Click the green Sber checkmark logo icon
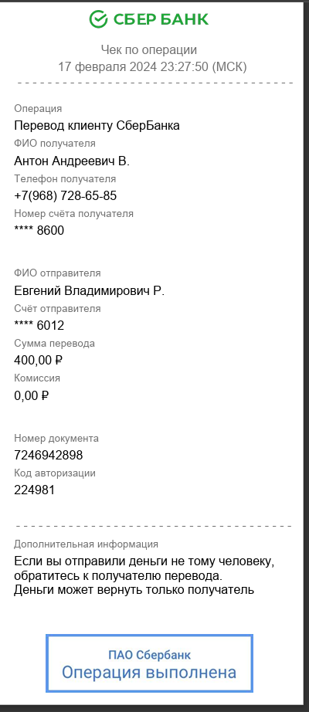 (x=98, y=19)
